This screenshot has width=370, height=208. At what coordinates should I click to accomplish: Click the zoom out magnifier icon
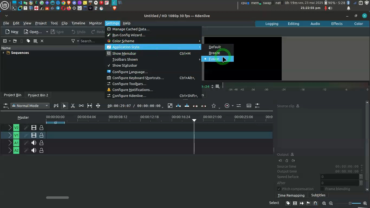(331, 203)
